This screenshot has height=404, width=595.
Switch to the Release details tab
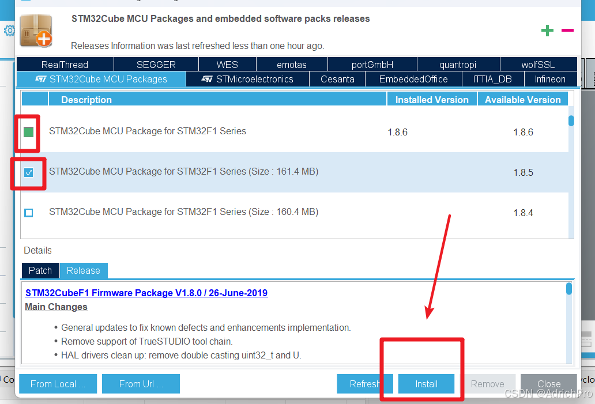tap(84, 270)
